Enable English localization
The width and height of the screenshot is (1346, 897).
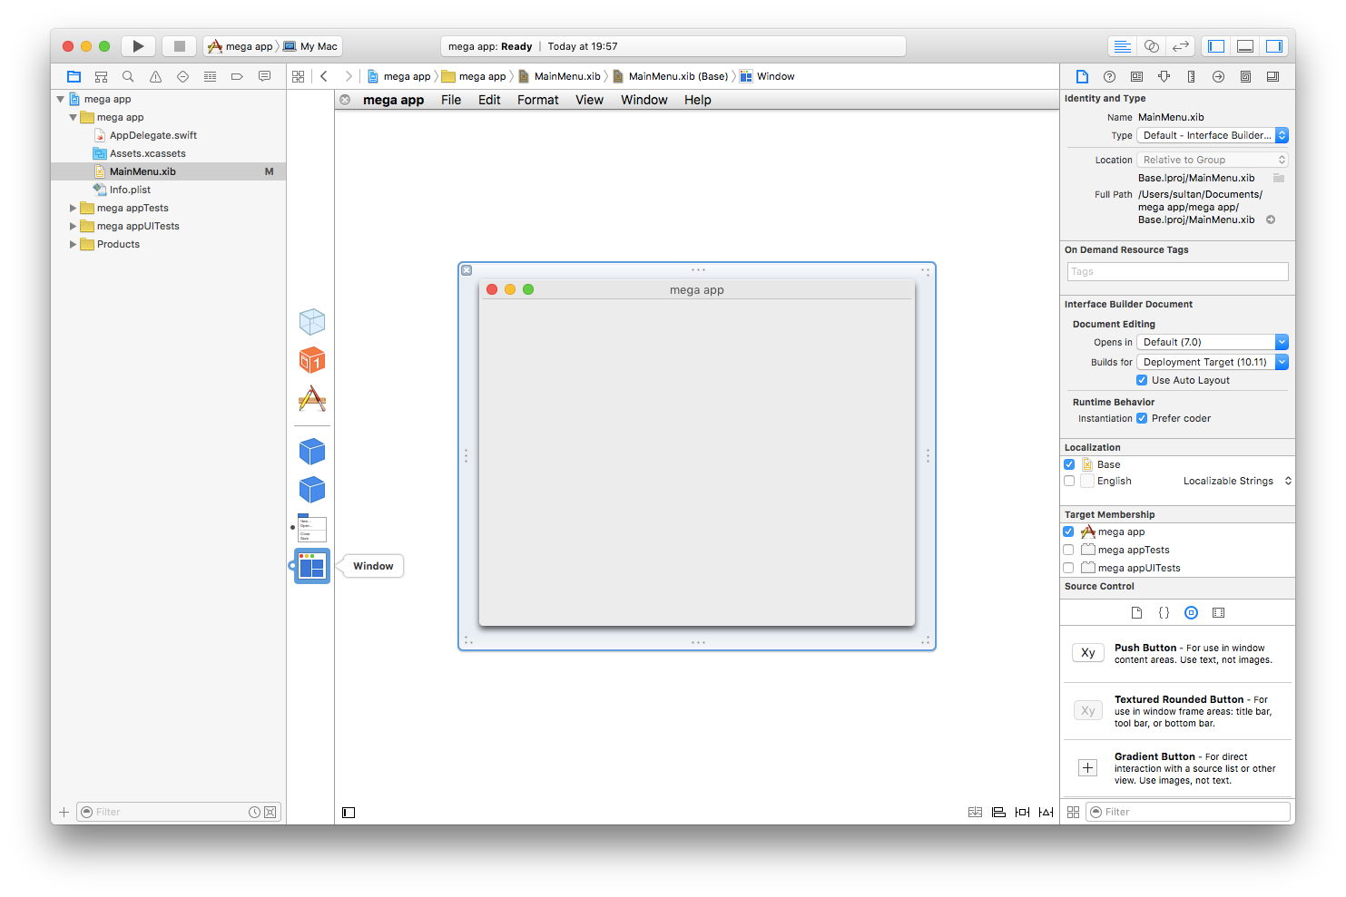1069,481
